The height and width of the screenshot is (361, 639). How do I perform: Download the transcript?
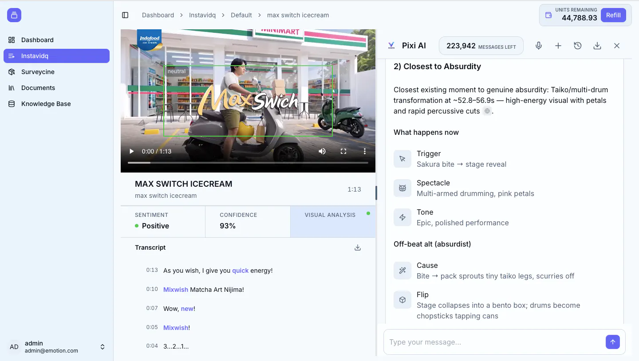tap(358, 247)
